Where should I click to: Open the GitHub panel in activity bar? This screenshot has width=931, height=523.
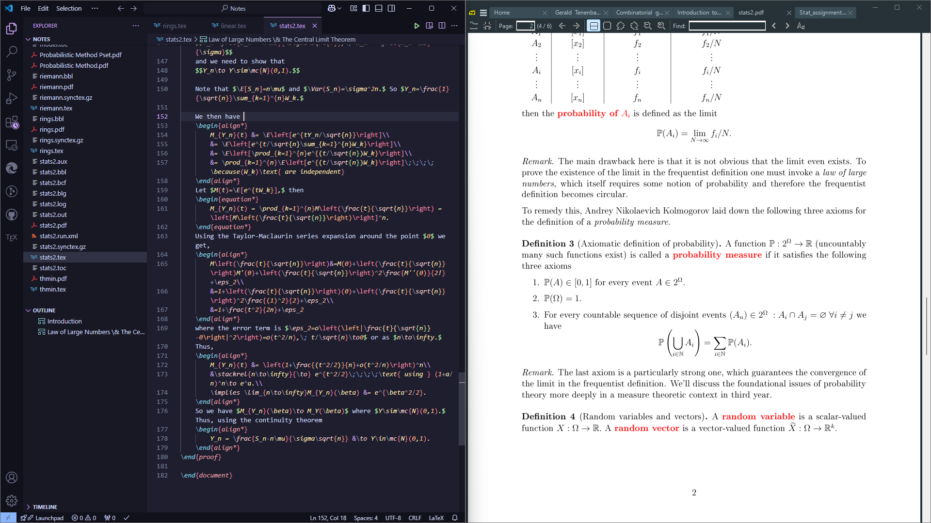point(12,215)
